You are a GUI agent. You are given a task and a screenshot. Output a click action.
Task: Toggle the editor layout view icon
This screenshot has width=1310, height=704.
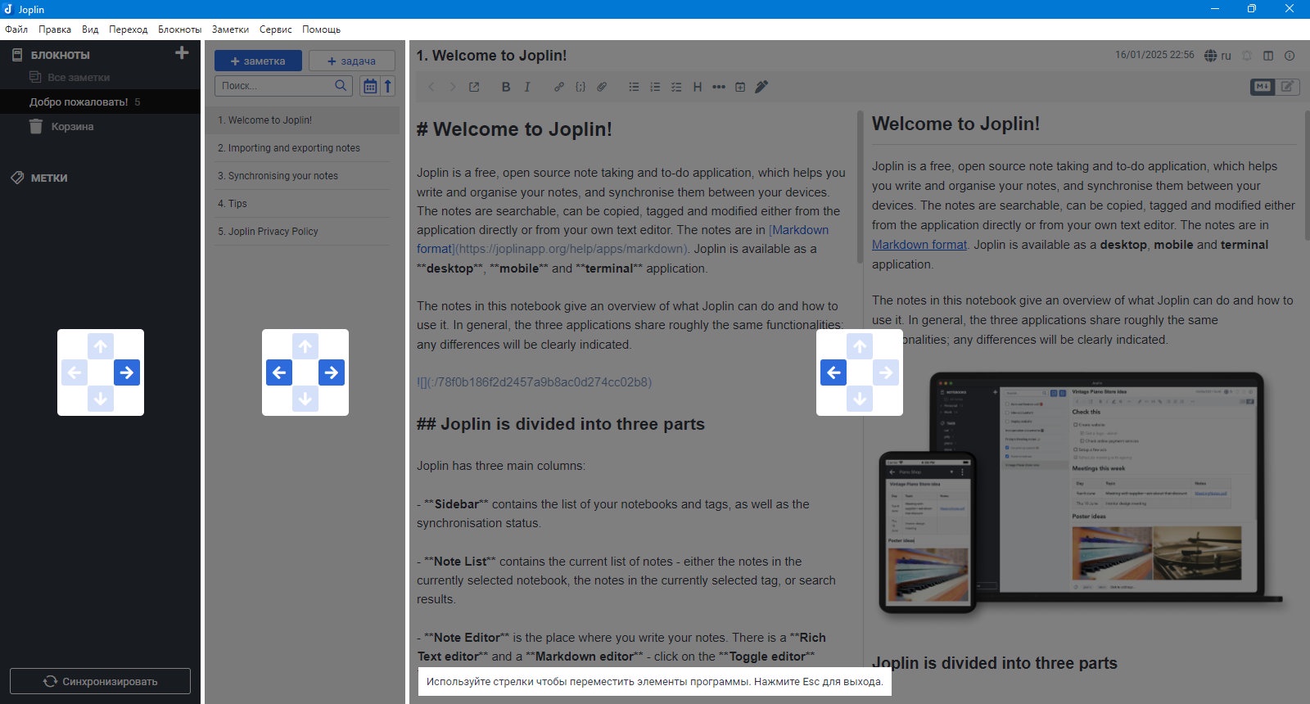(1268, 56)
